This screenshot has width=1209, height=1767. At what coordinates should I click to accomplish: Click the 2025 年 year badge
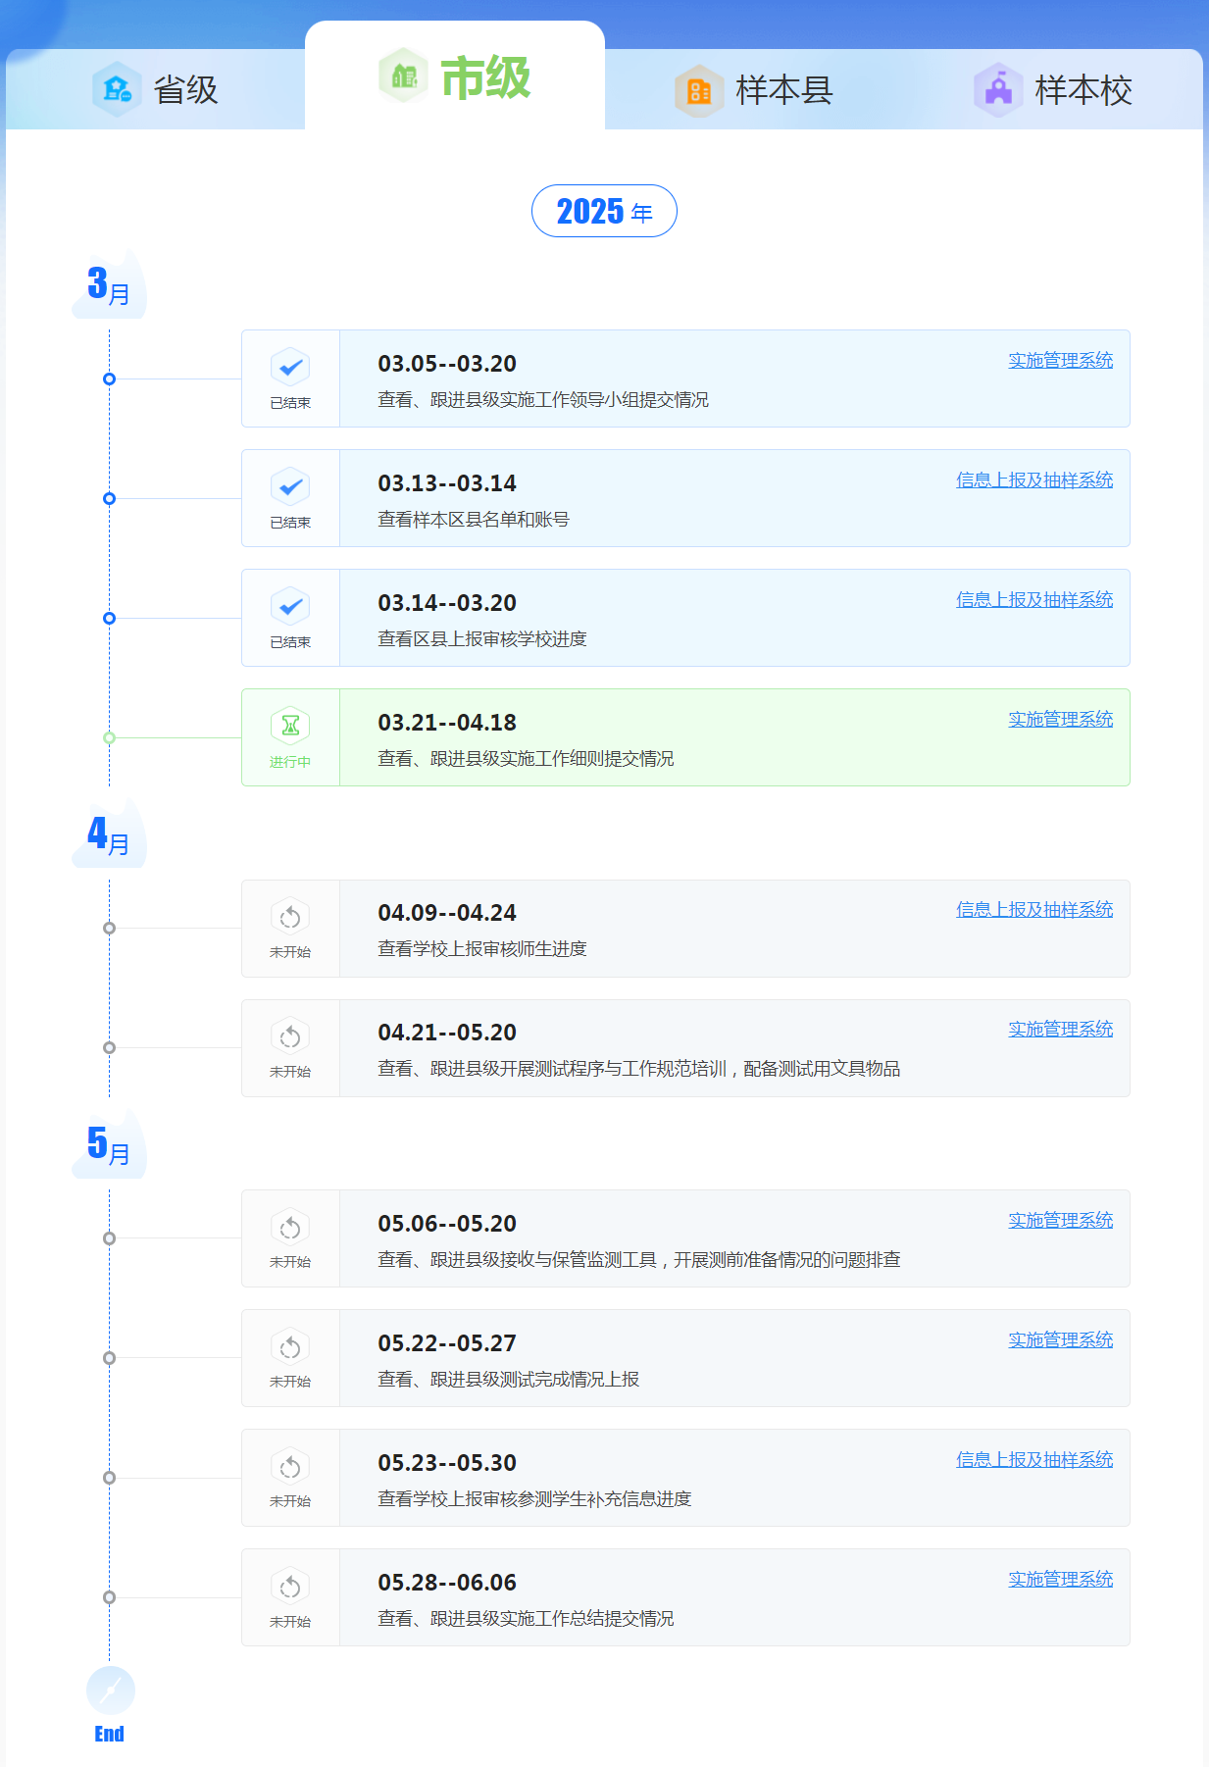(x=604, y=211)
